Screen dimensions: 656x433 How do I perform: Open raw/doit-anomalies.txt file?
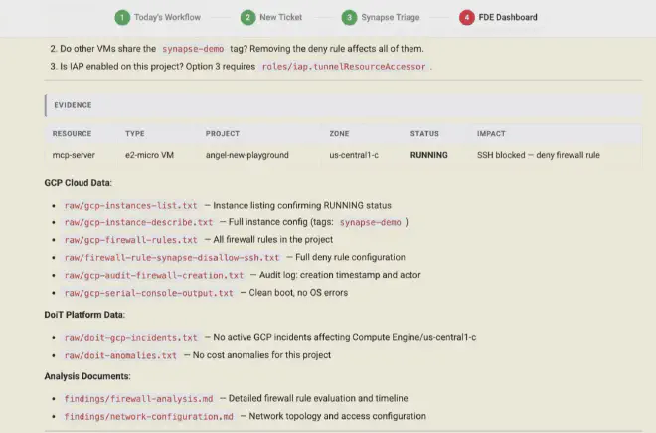click(x=120, y=355)
